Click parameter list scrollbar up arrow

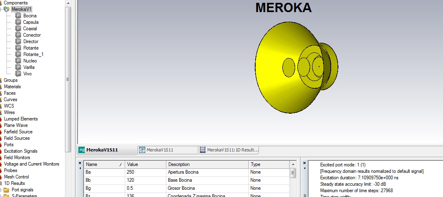pos(293,164)
